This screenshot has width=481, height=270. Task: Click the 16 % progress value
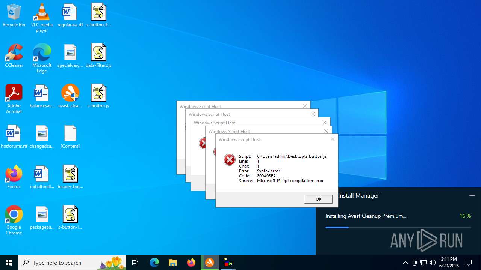[465, 216]
